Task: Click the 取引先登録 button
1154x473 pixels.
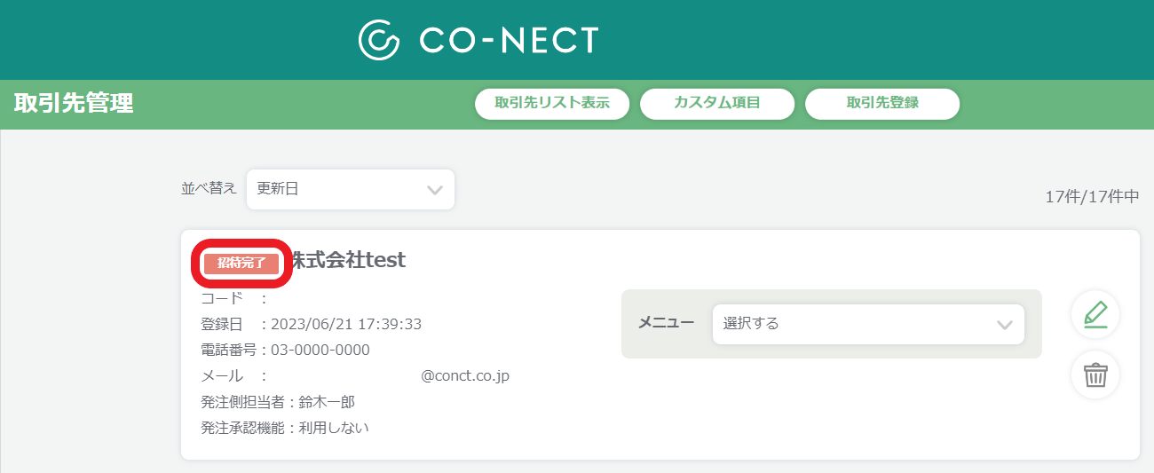Action: [x=882, y=103]
